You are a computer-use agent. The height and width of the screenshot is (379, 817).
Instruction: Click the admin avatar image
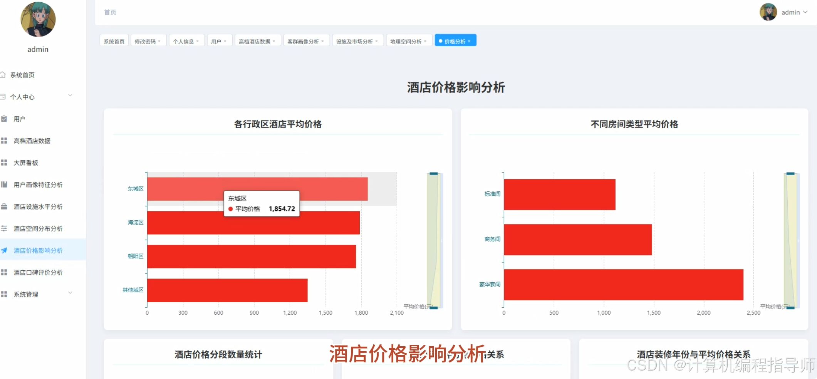(x=768, y=12)
